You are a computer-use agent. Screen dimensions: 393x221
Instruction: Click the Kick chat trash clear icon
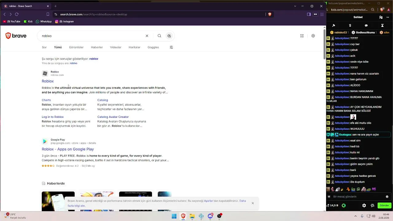pos(350,25)
